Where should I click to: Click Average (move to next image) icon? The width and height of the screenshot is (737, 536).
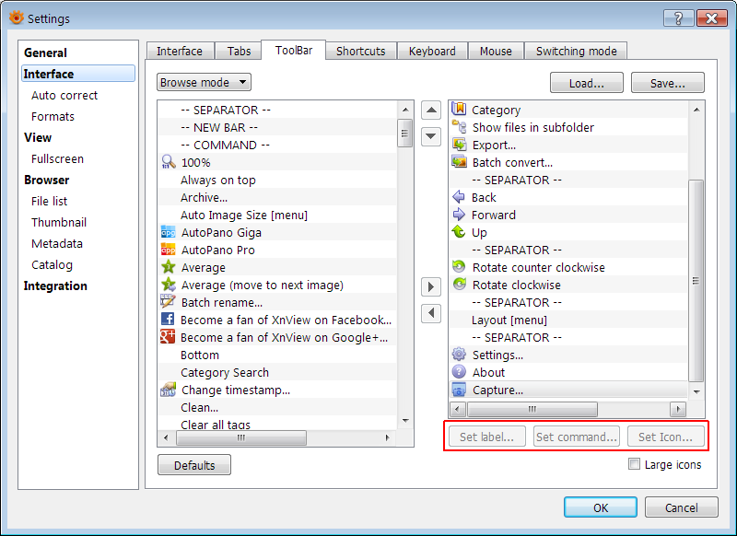tap(168, 285)
